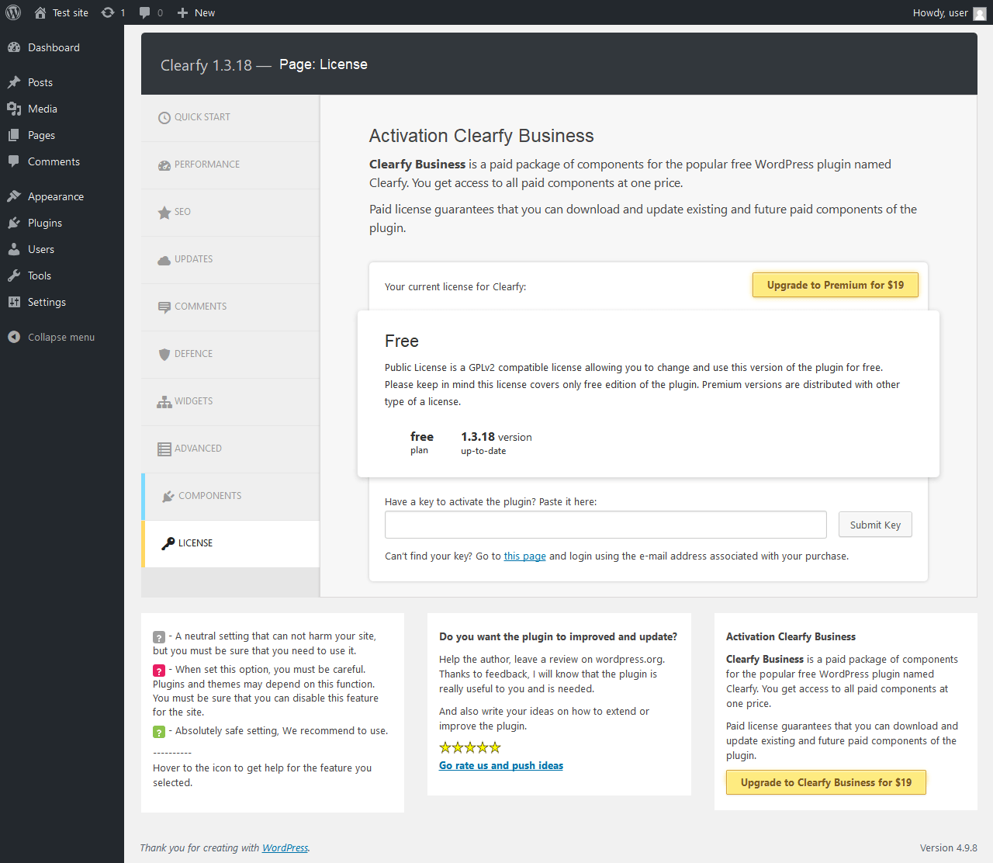Click the Tools wrench icon

tap(14, 276)
